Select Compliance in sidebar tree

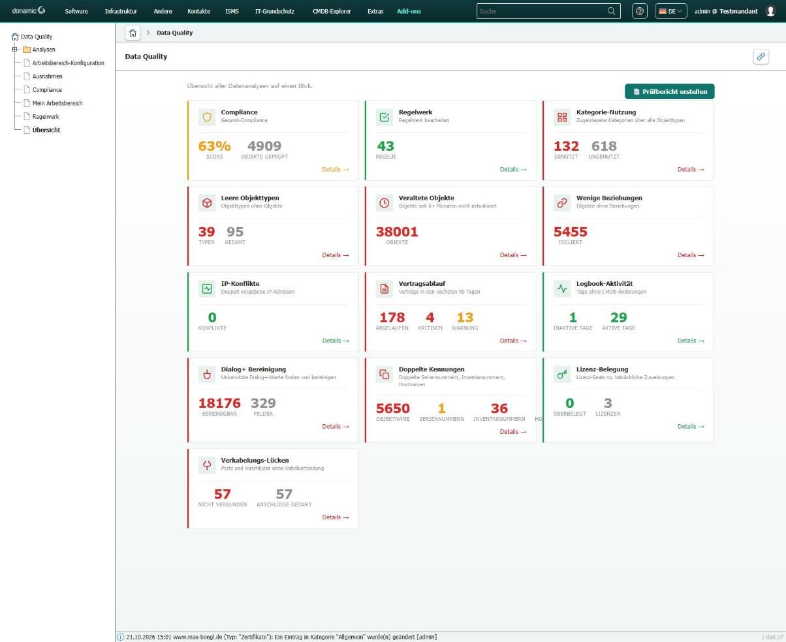(x=47, y=90)
